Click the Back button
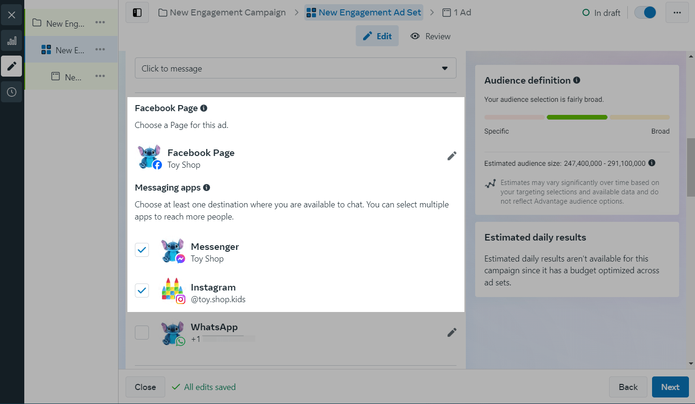Image resolution: width=695 pixels, height=404 pixels. tap(628, 387)
